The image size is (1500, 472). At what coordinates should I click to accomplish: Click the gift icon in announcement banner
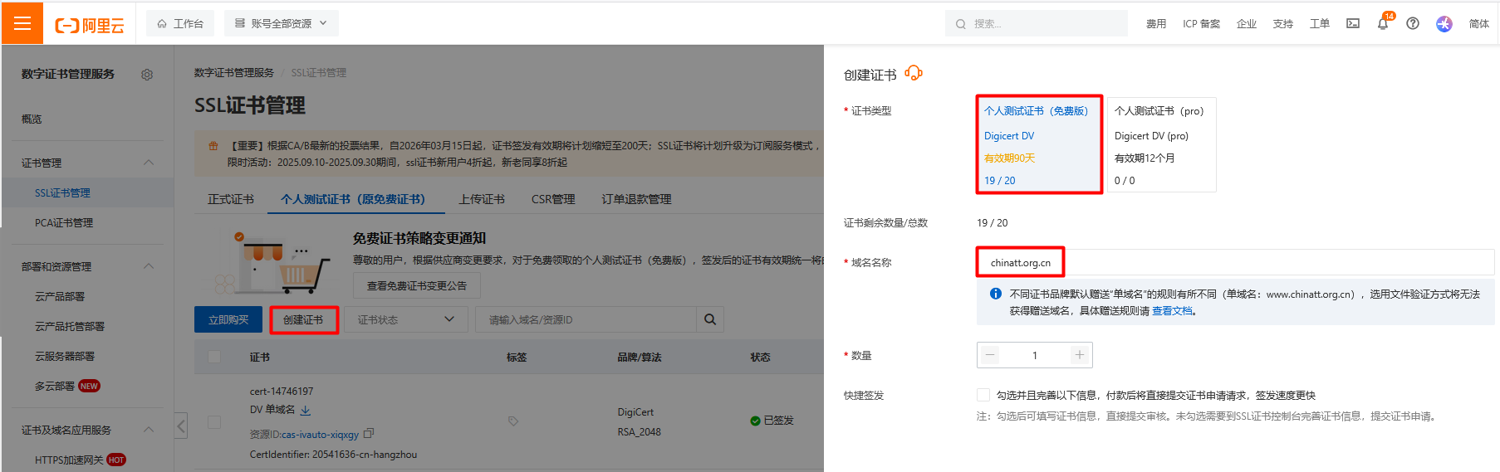(213, 146)
